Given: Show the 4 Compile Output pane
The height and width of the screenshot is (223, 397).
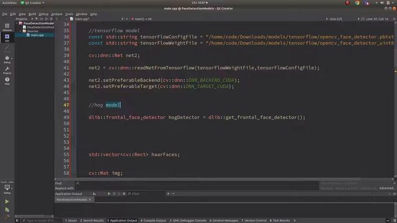Looking at the screenshot, I should click(x=153, y=221).
